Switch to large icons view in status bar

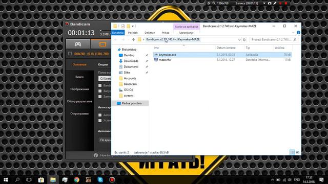click(297, 152)
